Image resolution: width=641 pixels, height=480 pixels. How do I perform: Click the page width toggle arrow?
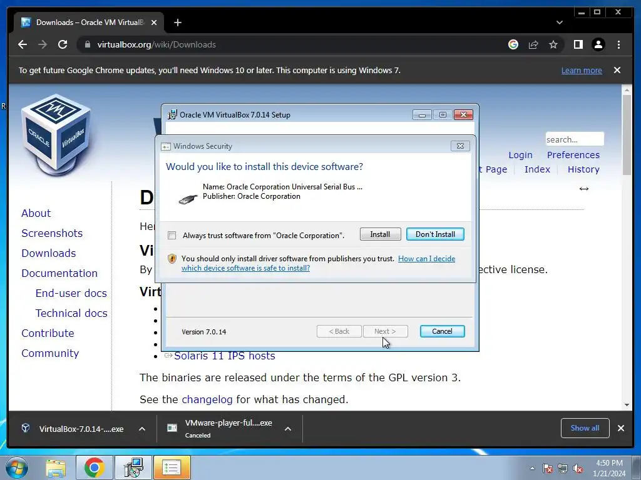coord(584,189)
